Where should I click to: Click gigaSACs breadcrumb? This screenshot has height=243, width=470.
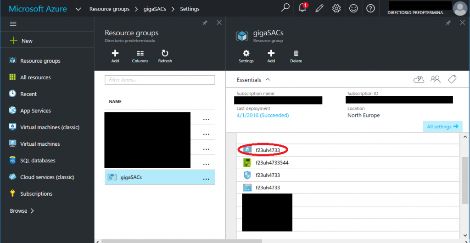(155, 9)
